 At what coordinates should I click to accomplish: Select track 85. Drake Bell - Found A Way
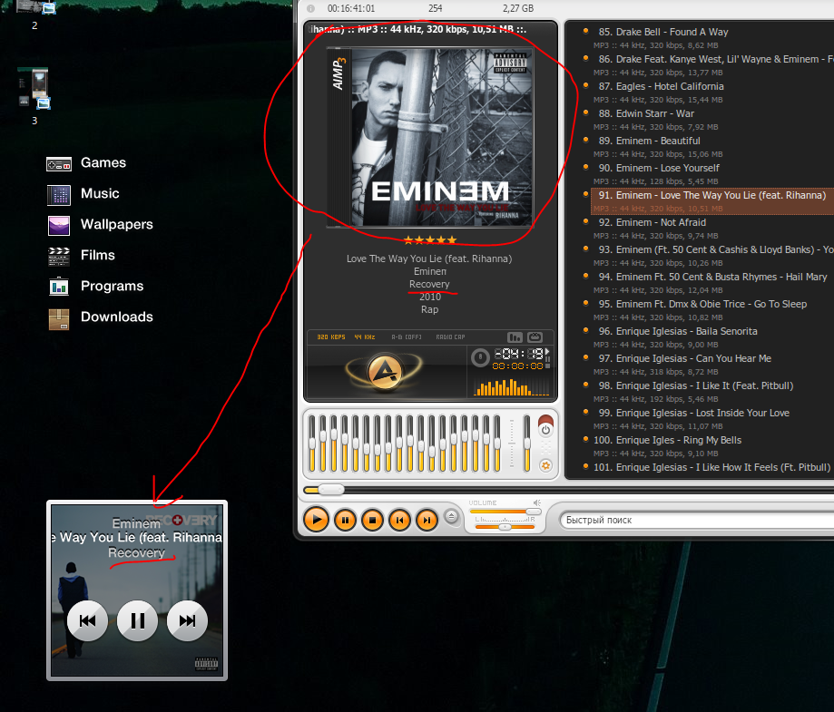tap(711, 38)
